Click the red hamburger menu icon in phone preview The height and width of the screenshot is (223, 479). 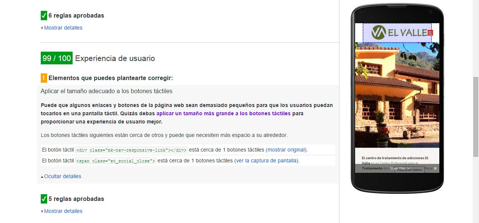[x=430, y=33]
